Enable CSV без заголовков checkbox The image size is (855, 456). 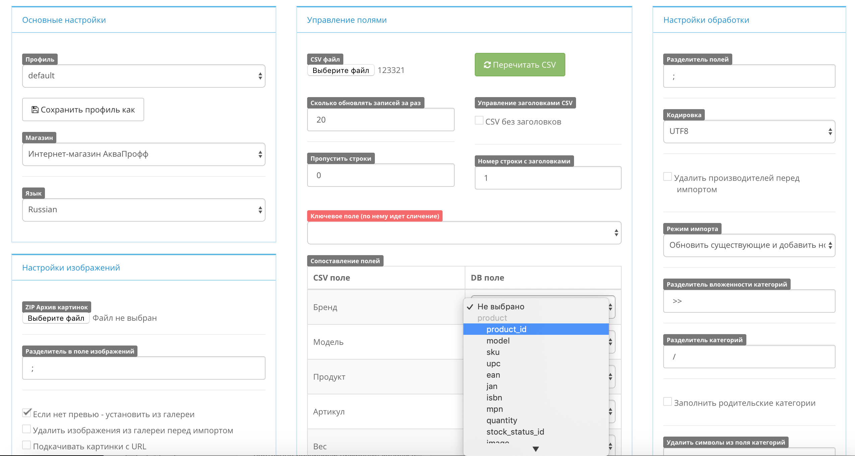point(479,121)
